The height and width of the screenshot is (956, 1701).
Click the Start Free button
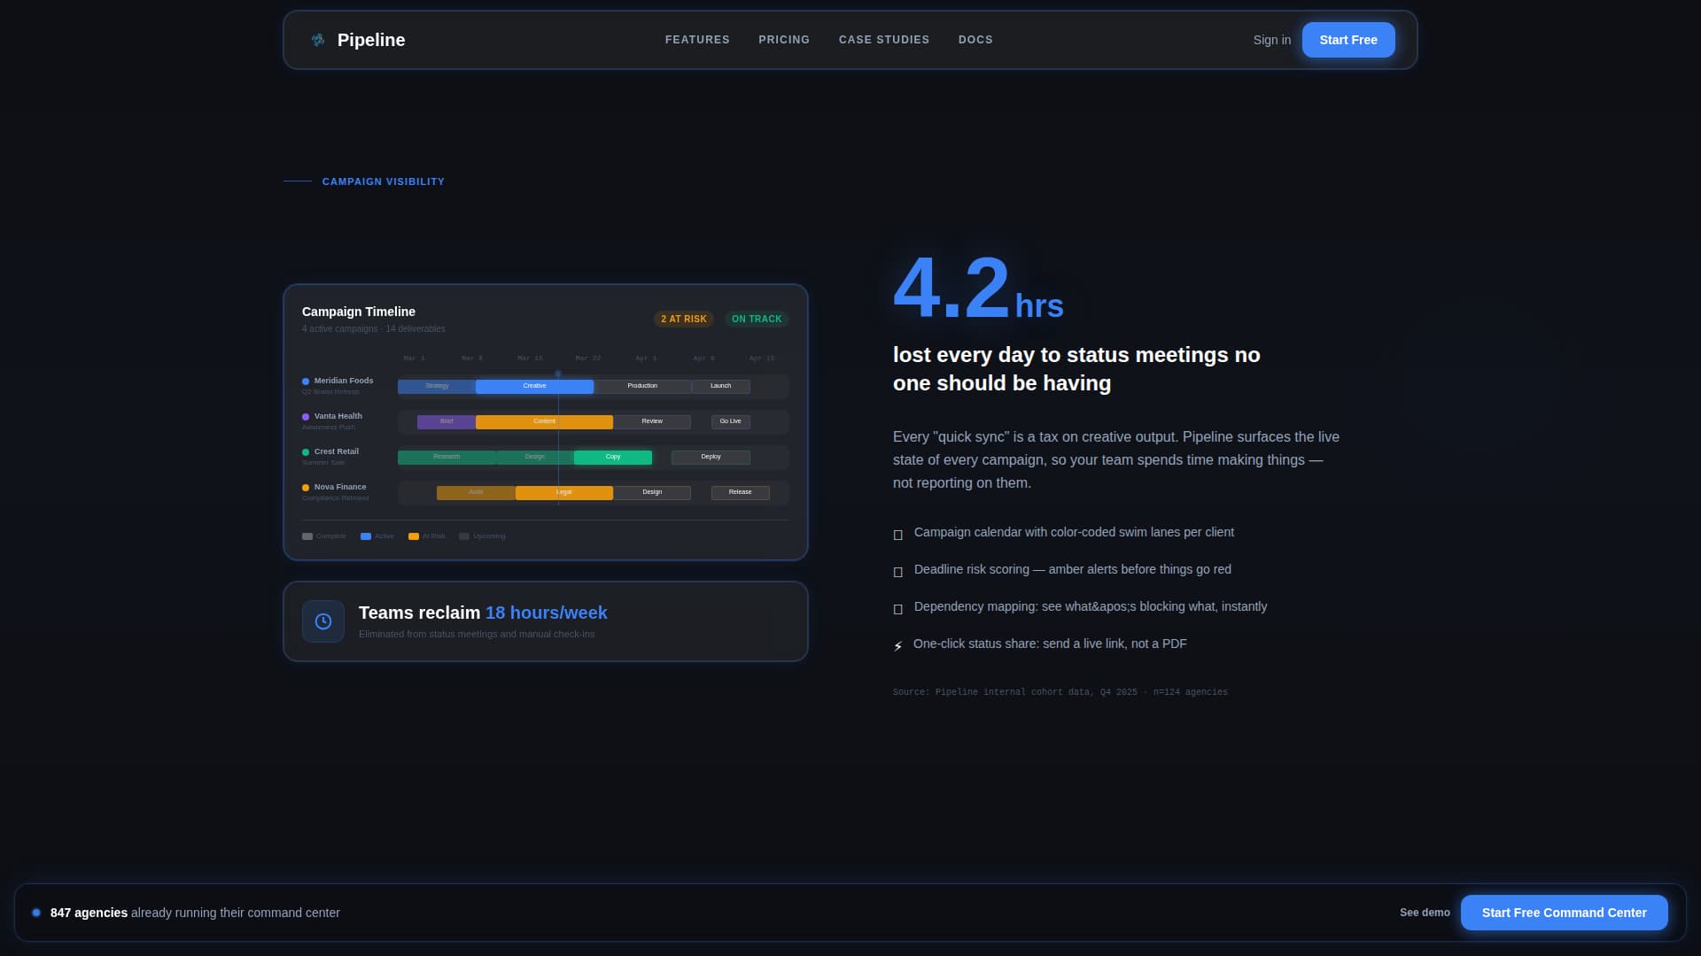click(1348, 40)
